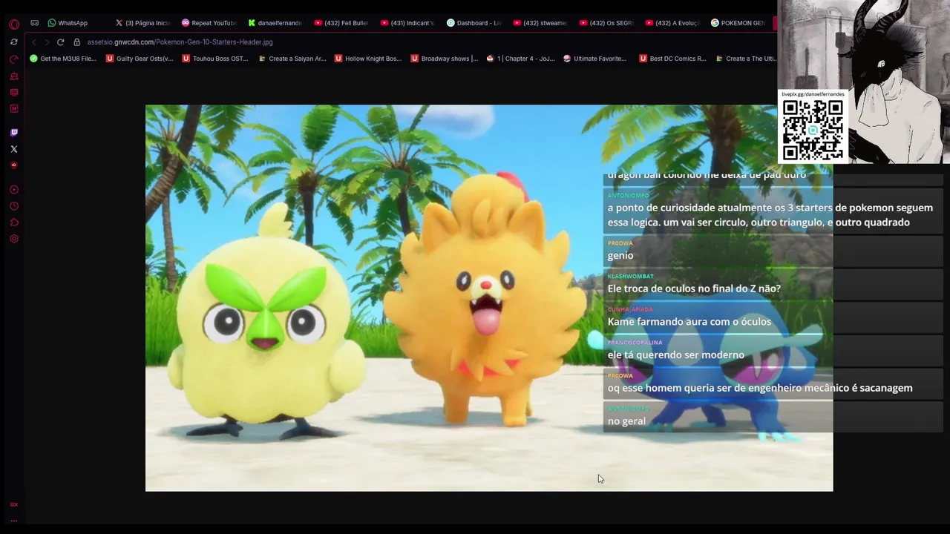Open 'Get the M3U8 File' bookmark
This screenshot has width=950, height=534.
click(63, 59)
